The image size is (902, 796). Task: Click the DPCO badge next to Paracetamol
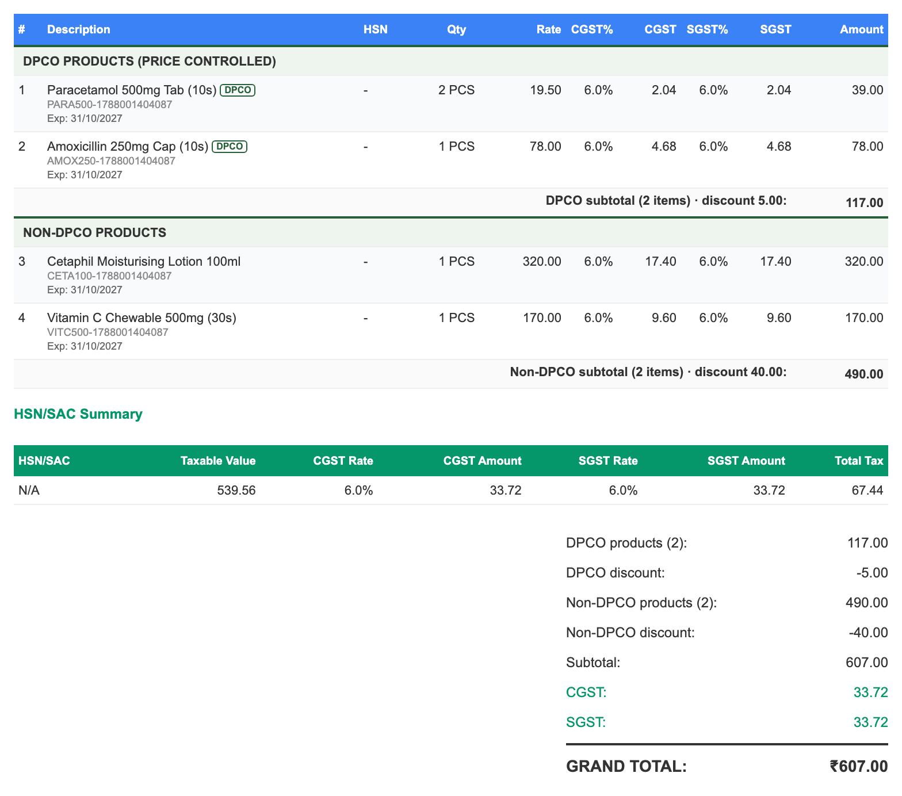click(238, 90)
